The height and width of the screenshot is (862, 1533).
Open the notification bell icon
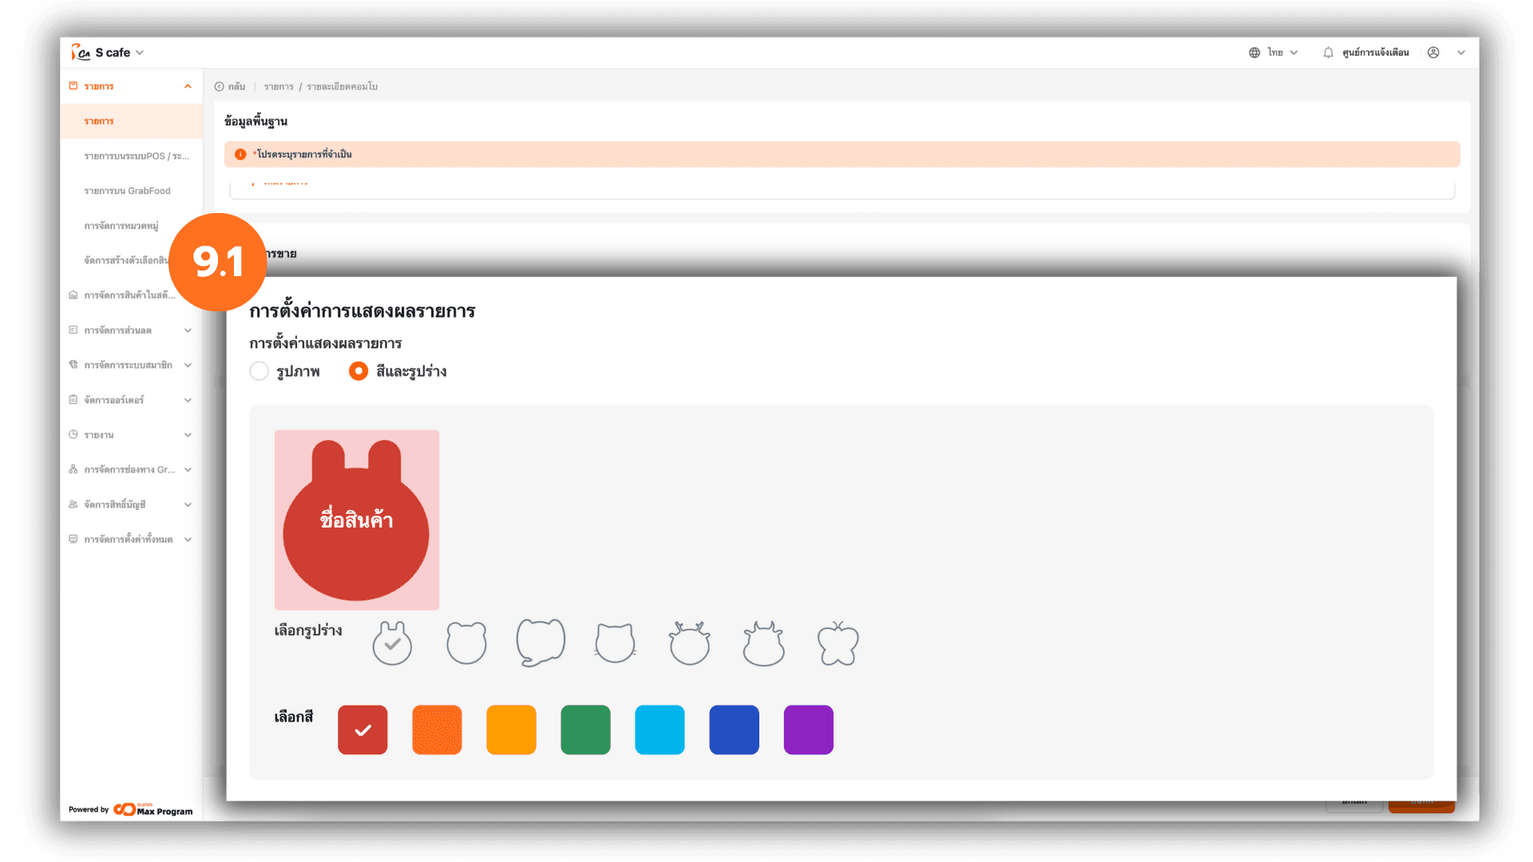tap(1328, 53)
